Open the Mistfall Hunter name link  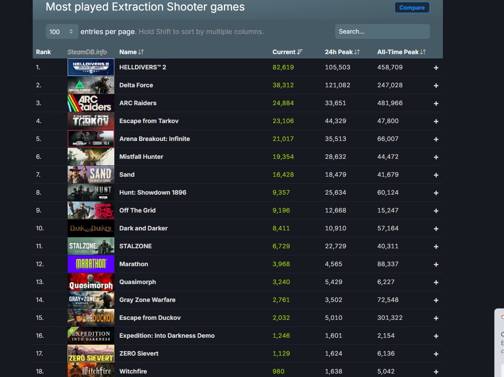click(x=141, y=157)
